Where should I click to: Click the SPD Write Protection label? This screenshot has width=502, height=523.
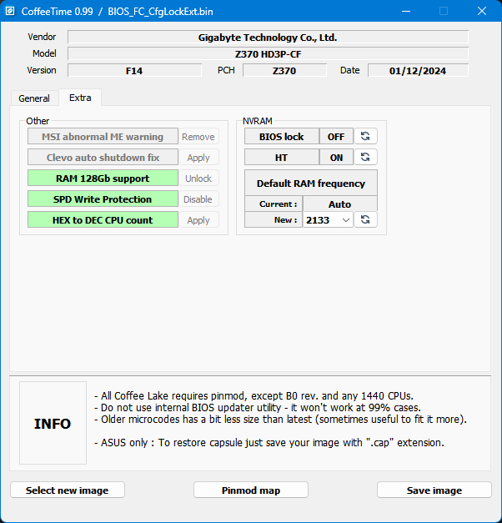pyautogui.click(x=103, y=199)
